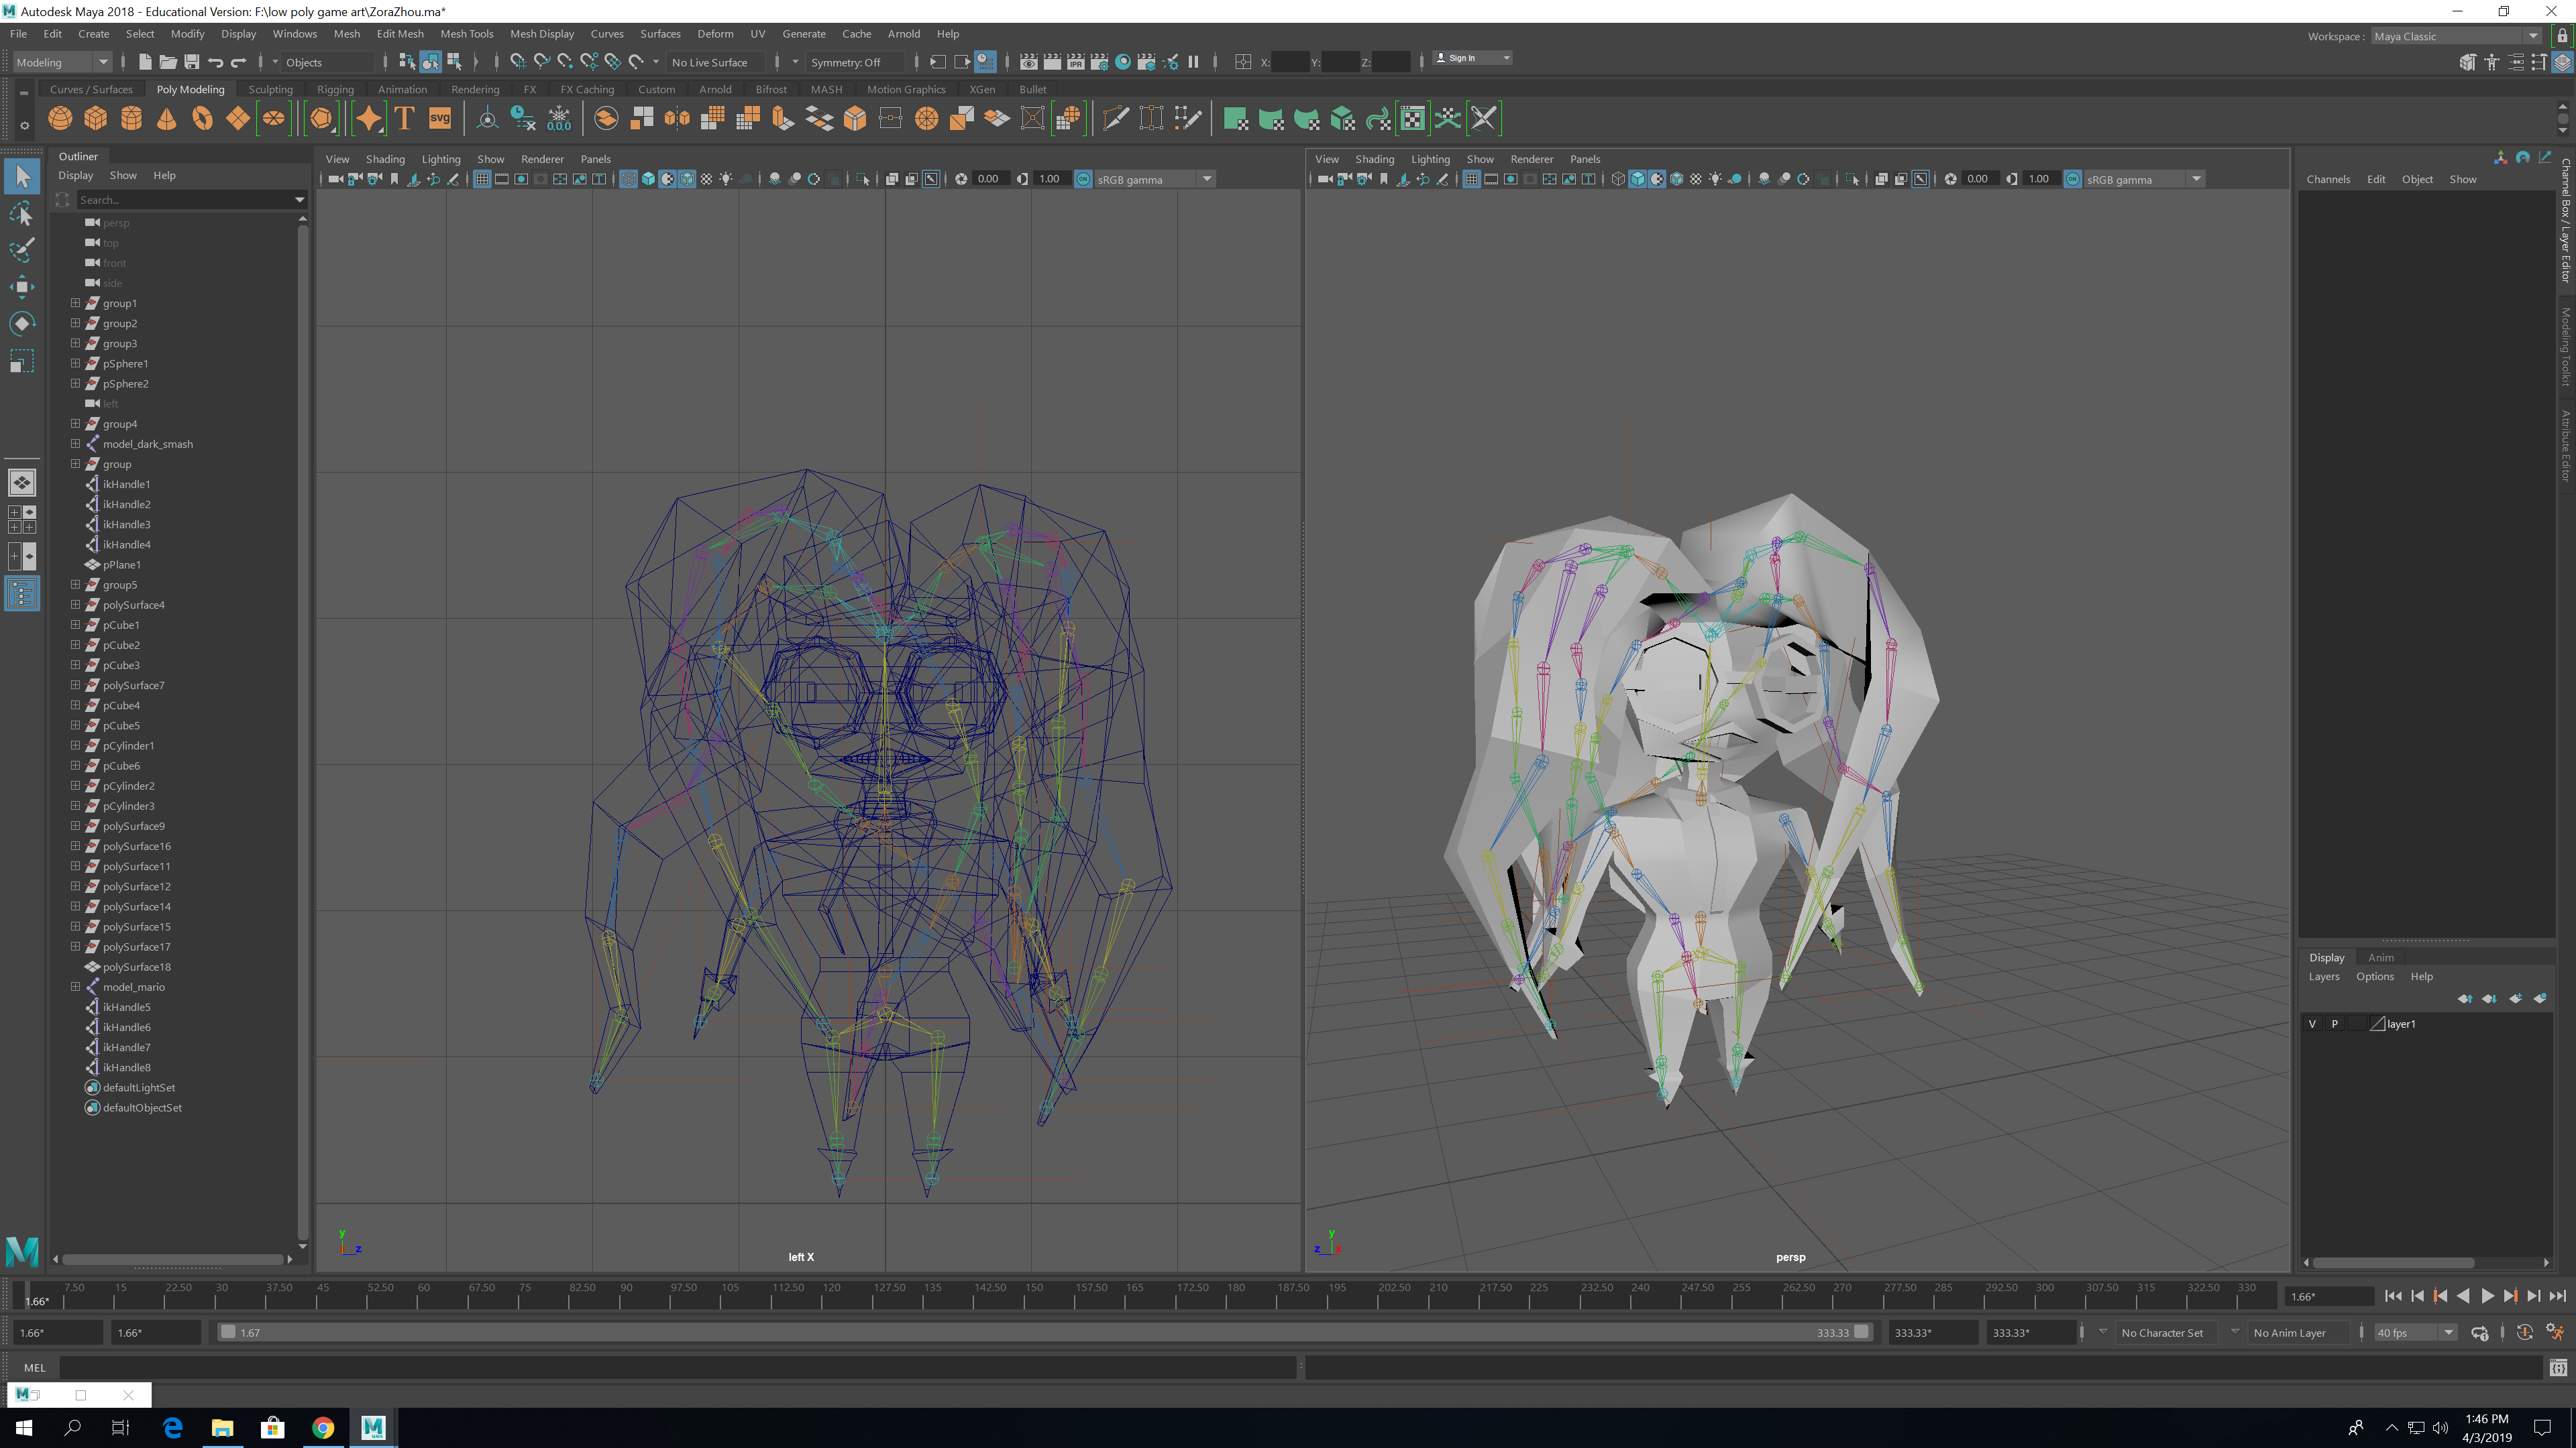Open the Mesh Tools menu
This screenshot has width=2576, height=1448.
coord(466,34)
